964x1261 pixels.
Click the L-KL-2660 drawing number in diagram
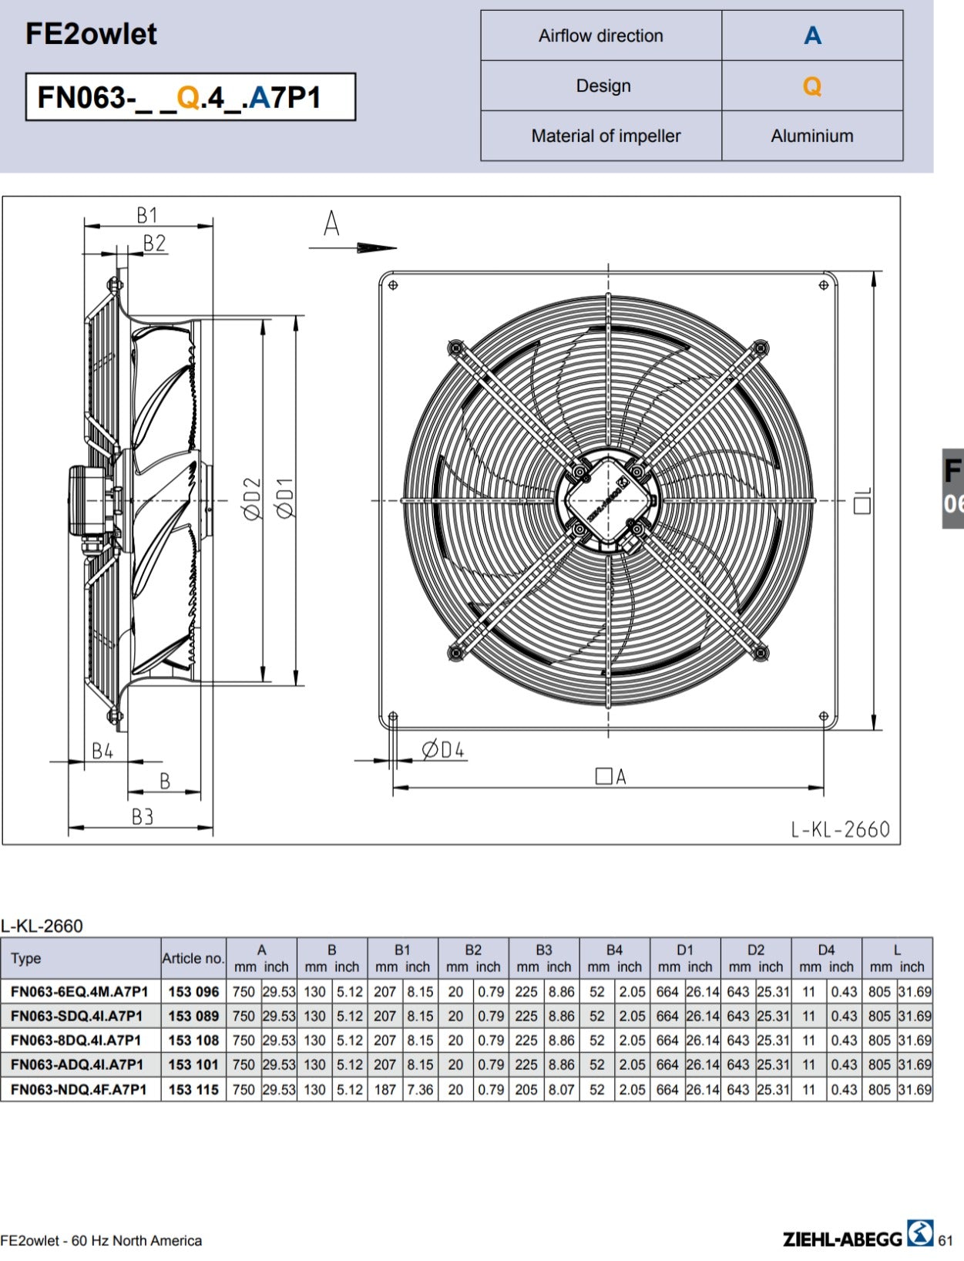(840, 829)
